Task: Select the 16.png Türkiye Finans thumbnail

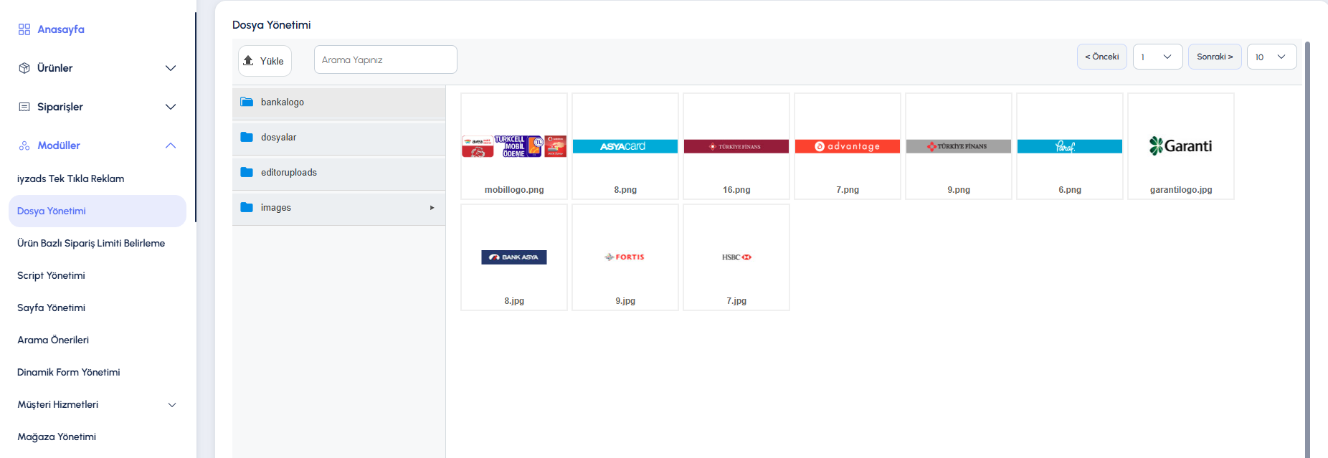Action: (x=736, y=146)
